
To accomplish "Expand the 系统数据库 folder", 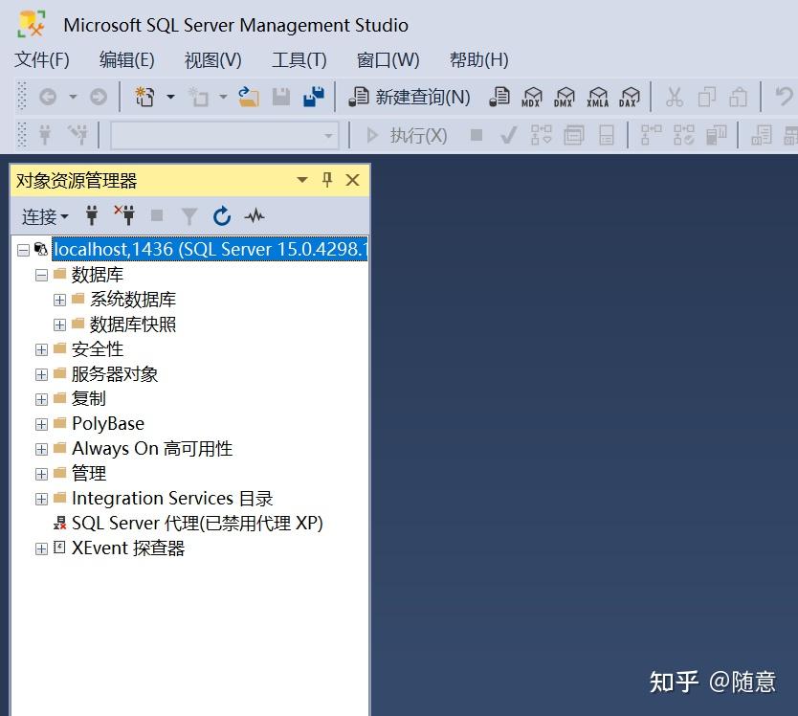I will click(x=59, y=300).
